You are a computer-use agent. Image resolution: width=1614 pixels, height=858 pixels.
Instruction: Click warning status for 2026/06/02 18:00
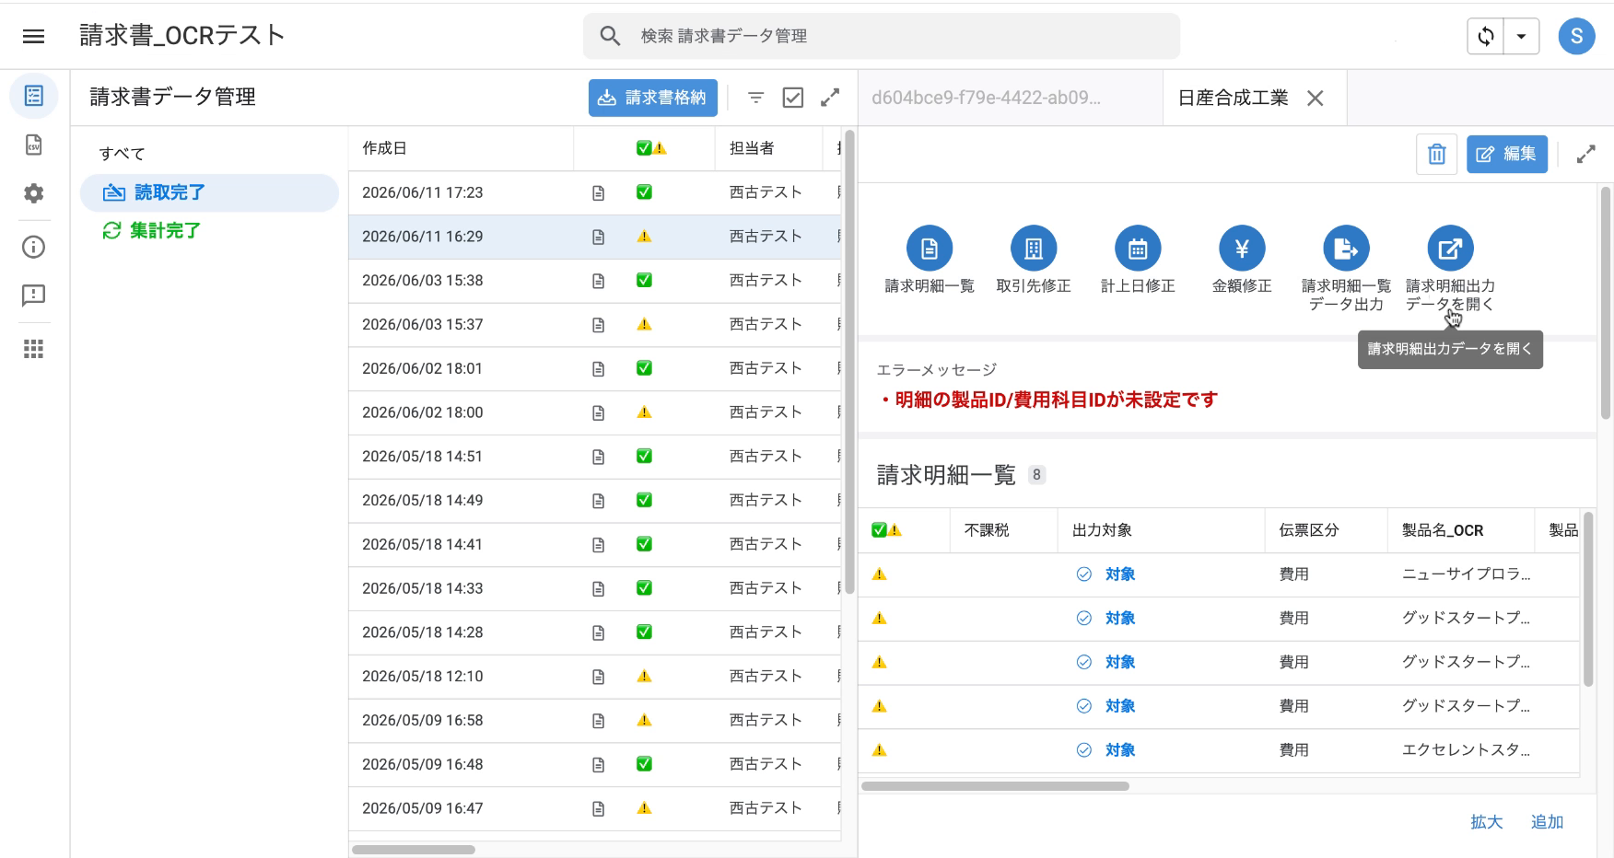click(x=644, y=412)
